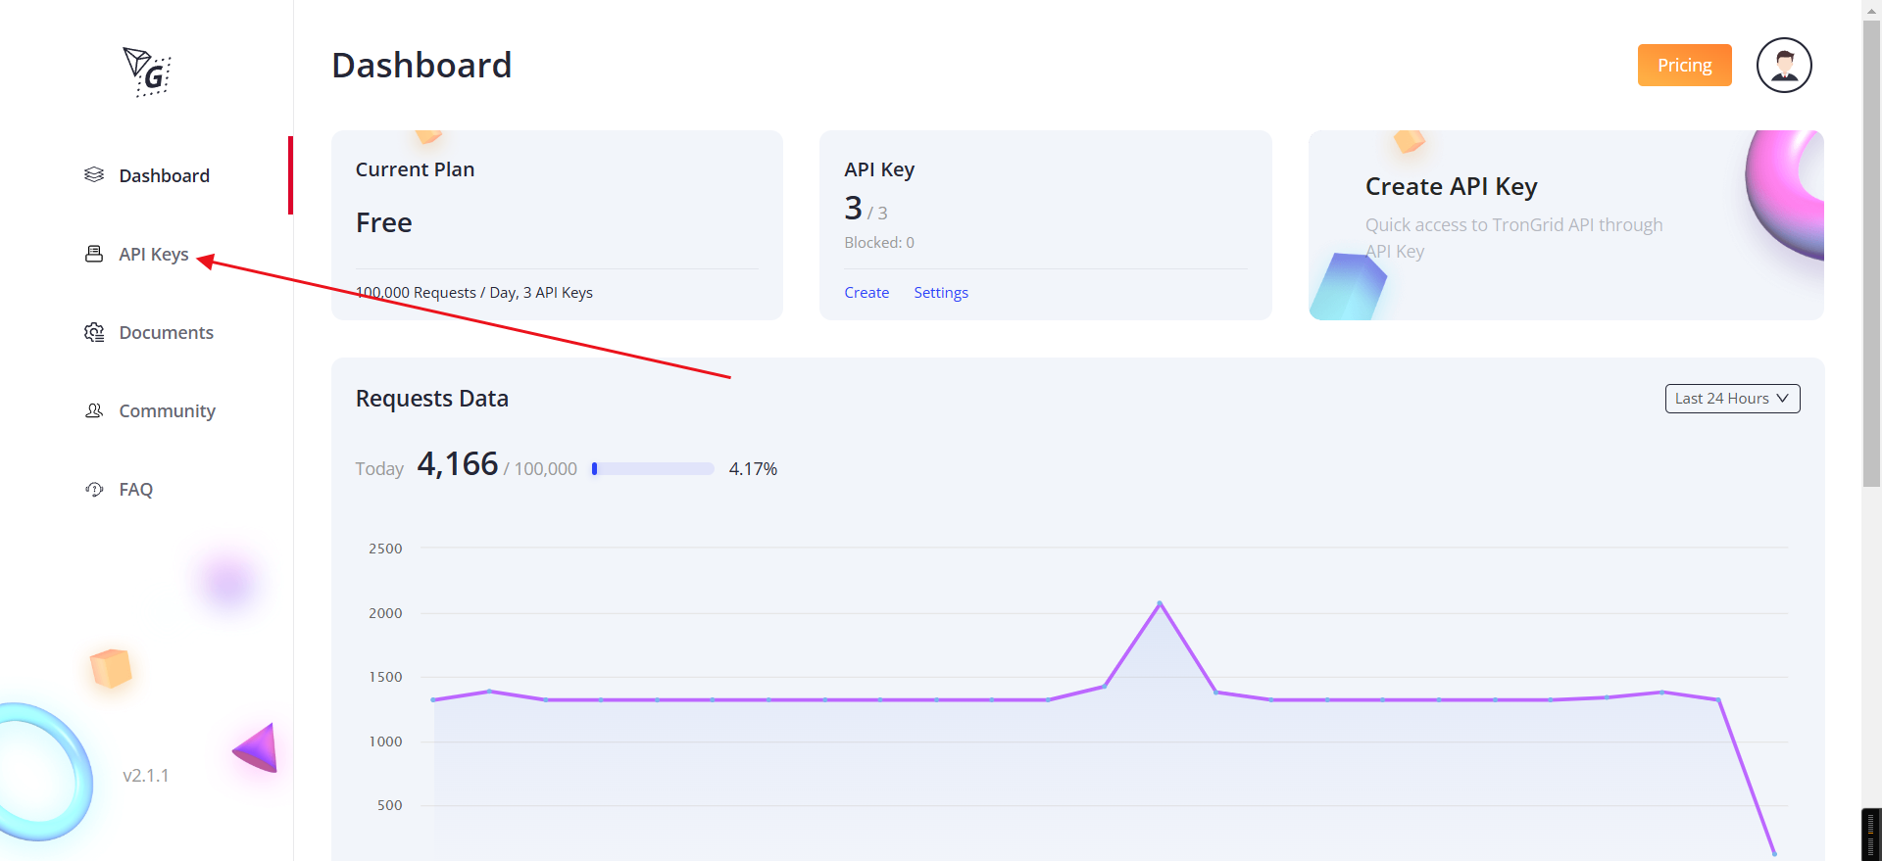1882x861 pixels.
Task: Click the peak point on requests chart
Action: (1160, 603)
